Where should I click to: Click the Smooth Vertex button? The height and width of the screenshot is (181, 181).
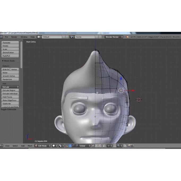coord(10,76)
